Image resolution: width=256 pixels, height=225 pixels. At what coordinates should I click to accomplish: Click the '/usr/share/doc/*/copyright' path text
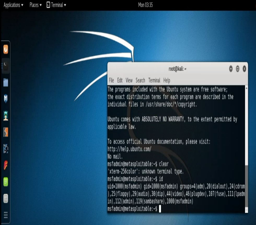[170, 104]
